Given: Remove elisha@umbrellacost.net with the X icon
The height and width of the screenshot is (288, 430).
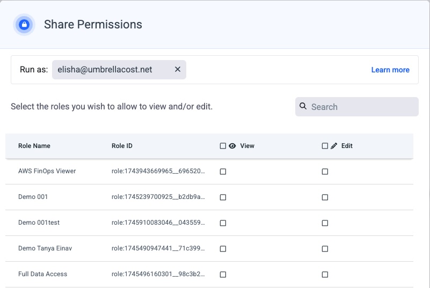Looking at the screenshot, I should point(178,70).
